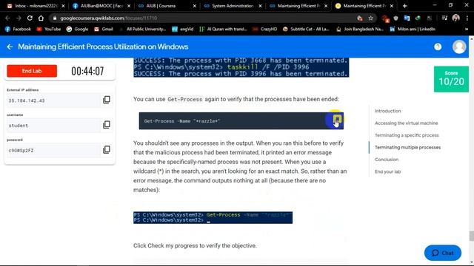Open the Facebook bookmark

click(18, 29)
